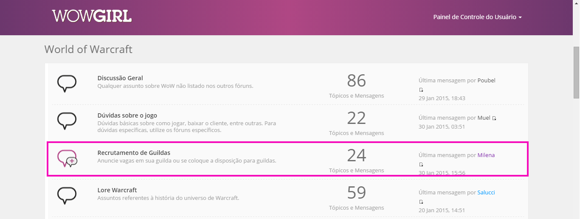The height and width of the screenshot is (219, 580).
Task: Open the World of Warcraft category heading
Action: (88, 49)
